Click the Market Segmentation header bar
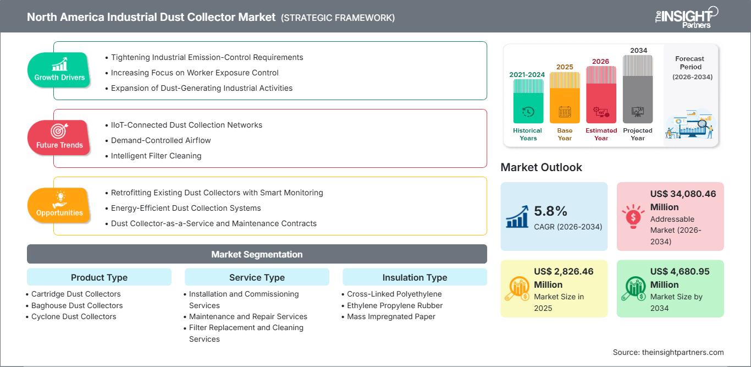 (x=257, y=254)
